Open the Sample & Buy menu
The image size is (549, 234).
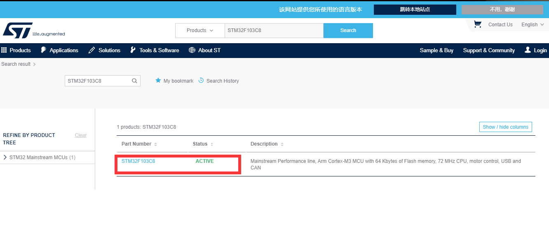point(436,50)
